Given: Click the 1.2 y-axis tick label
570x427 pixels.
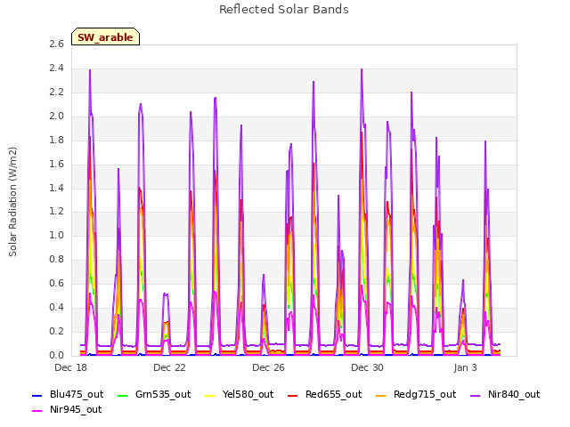Looking at the screenshot, I should [56, 212].
